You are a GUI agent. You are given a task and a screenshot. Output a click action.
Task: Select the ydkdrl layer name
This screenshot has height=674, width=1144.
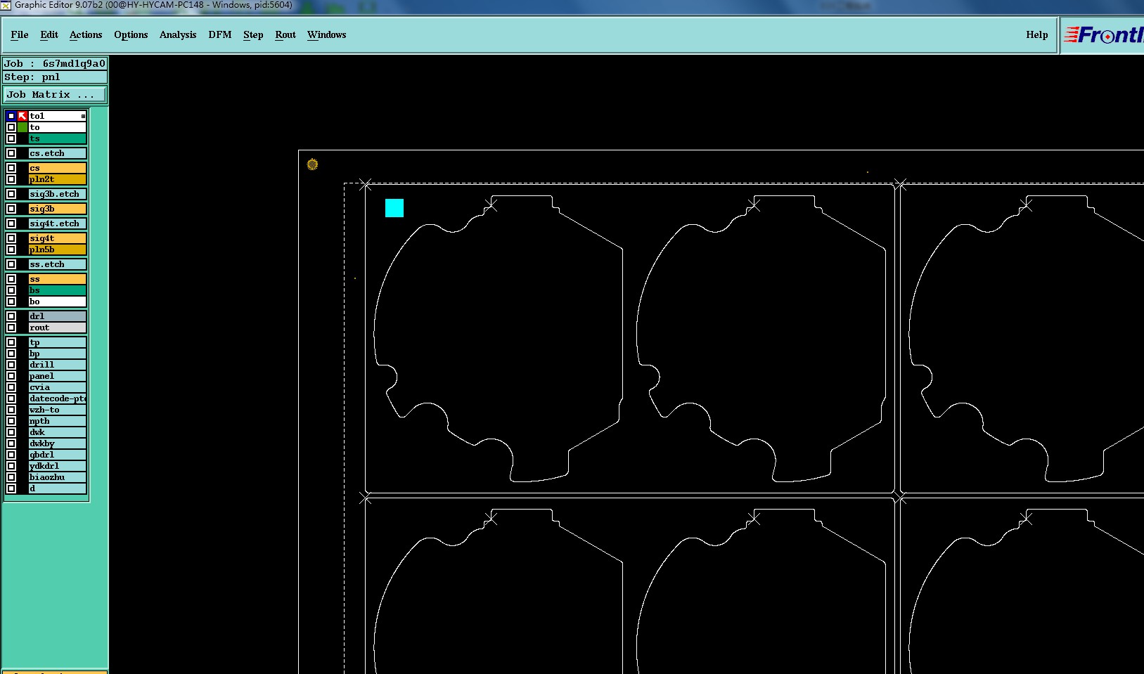[x=58, y=466]
